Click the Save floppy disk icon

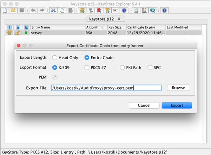point(21,10)
